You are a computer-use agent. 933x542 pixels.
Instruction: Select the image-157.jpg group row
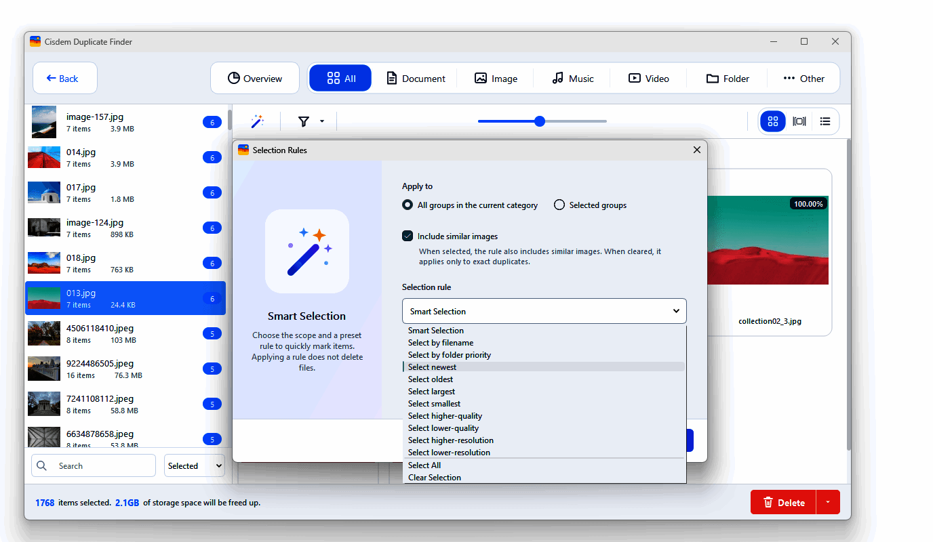point(125,122)
